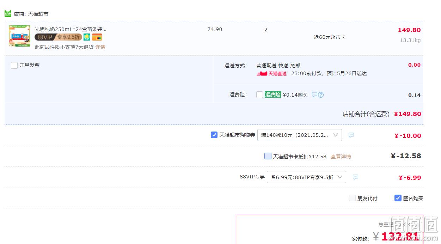441x244 pixels.
Task: Click the orange card icon under the product title
Action: 97,37
